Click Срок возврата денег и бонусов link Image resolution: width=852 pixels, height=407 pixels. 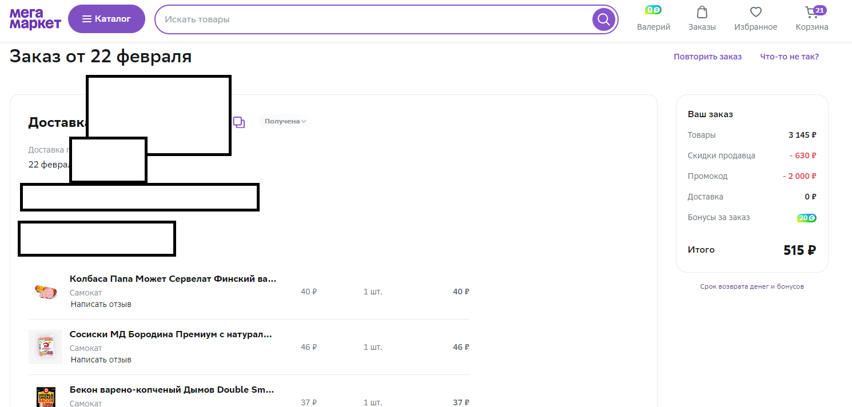coord(752,286)
